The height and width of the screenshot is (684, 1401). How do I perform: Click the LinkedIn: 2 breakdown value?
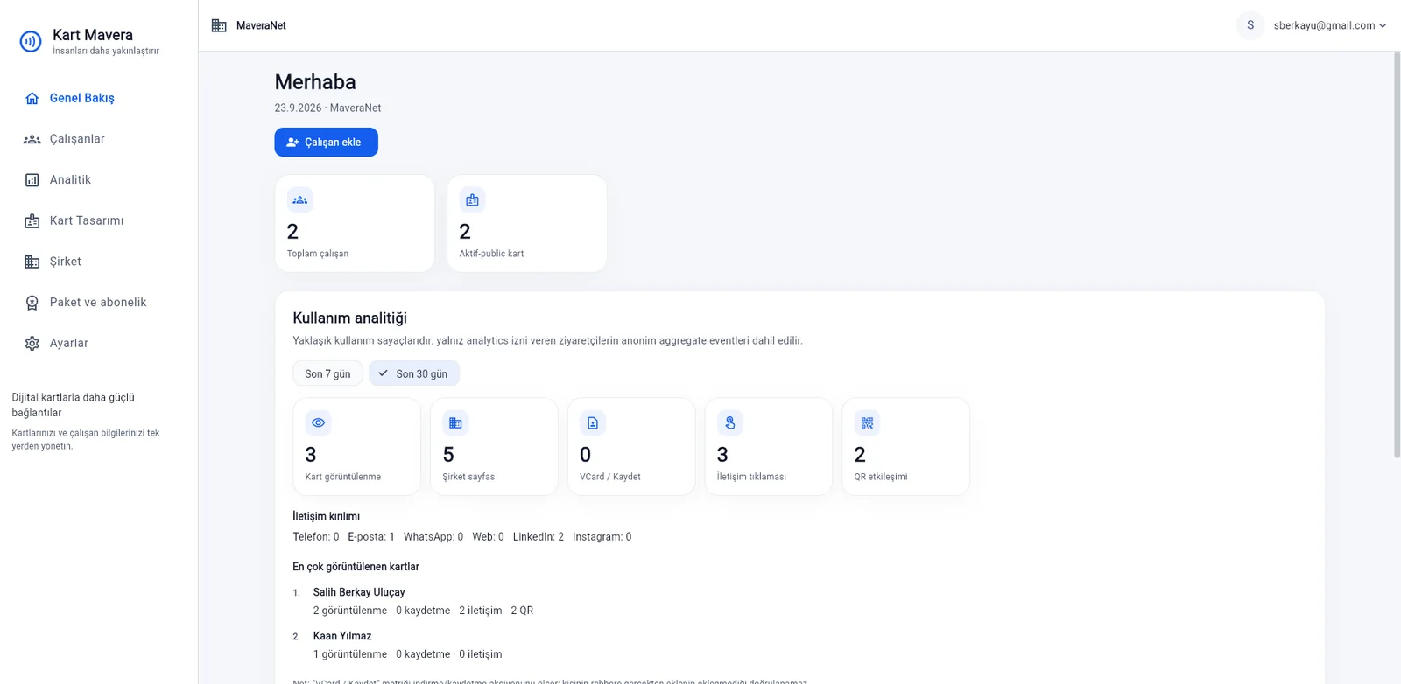click(x=539, y=537)
